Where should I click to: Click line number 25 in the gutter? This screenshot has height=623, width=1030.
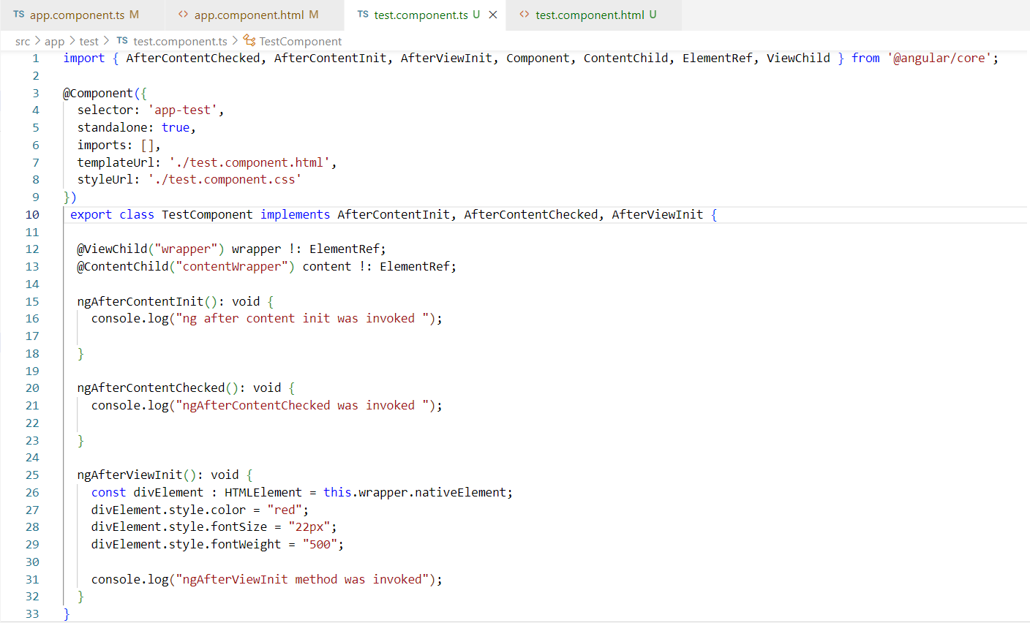point(32,475)
